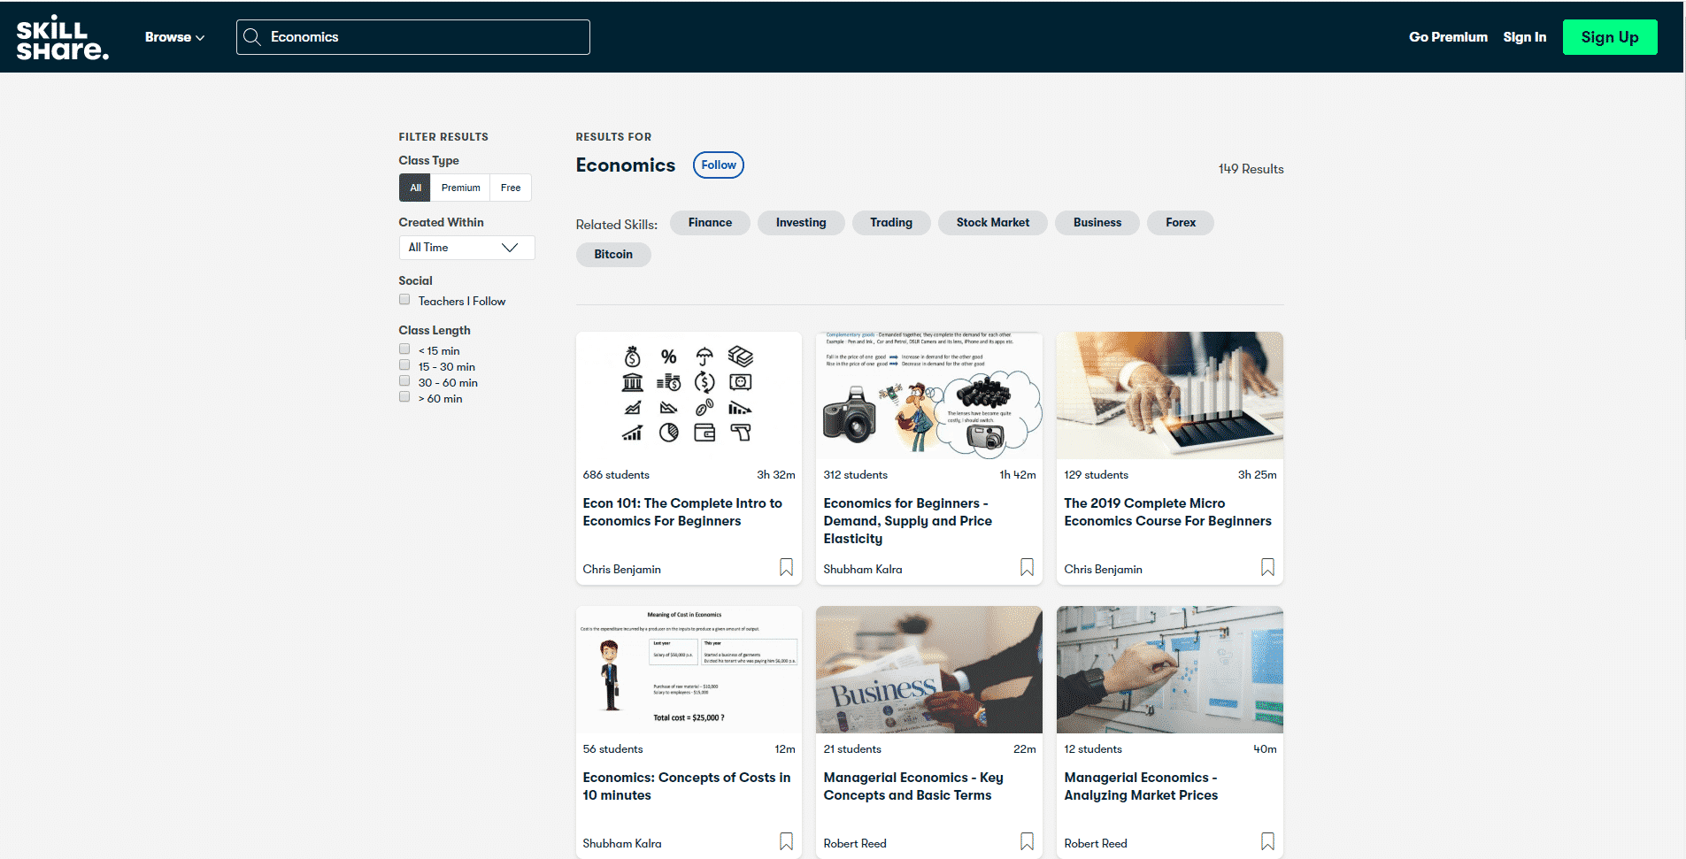Click the 12 students label

pyautogui.click(x=1093, y=749)
